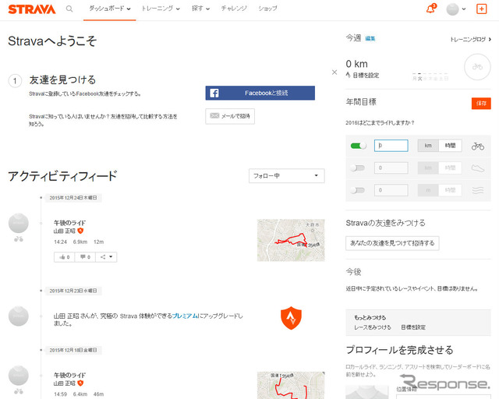Open the 探す dropdown menu
Image resolution: width=499 pixels, height=399 pixels.
[x=200, y=9]
